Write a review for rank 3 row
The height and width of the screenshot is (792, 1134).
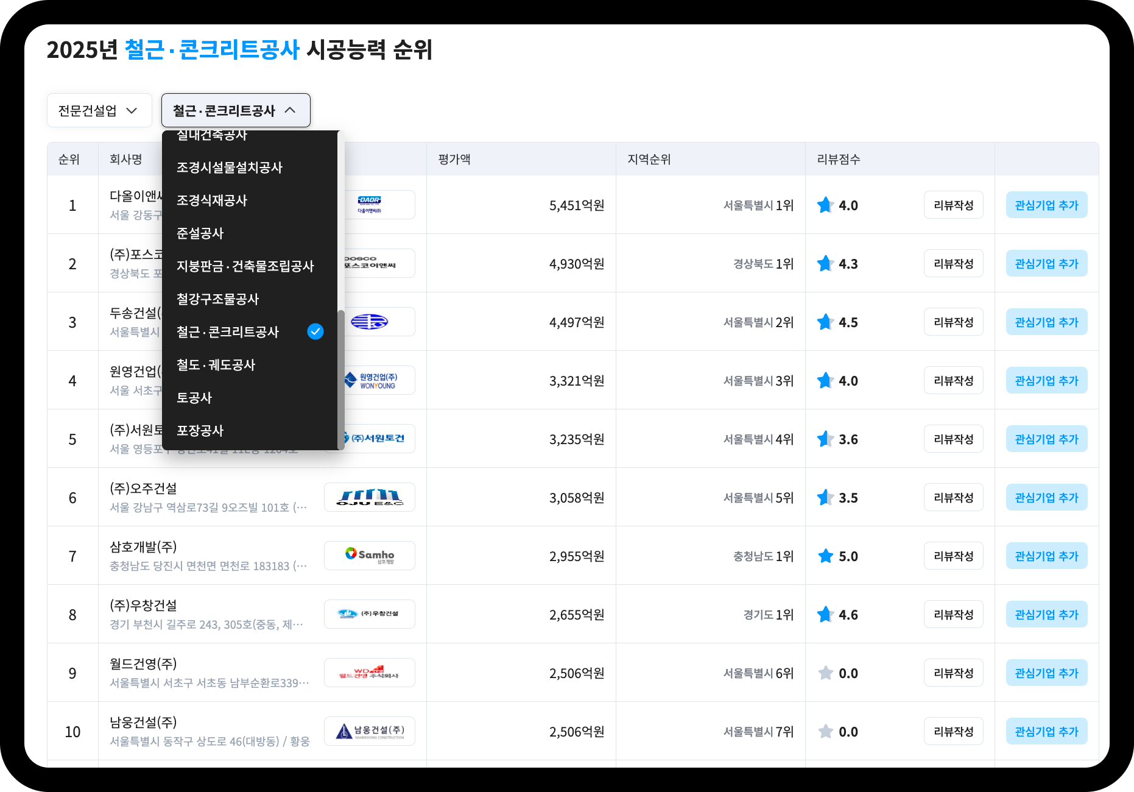[x=953, y=322]
